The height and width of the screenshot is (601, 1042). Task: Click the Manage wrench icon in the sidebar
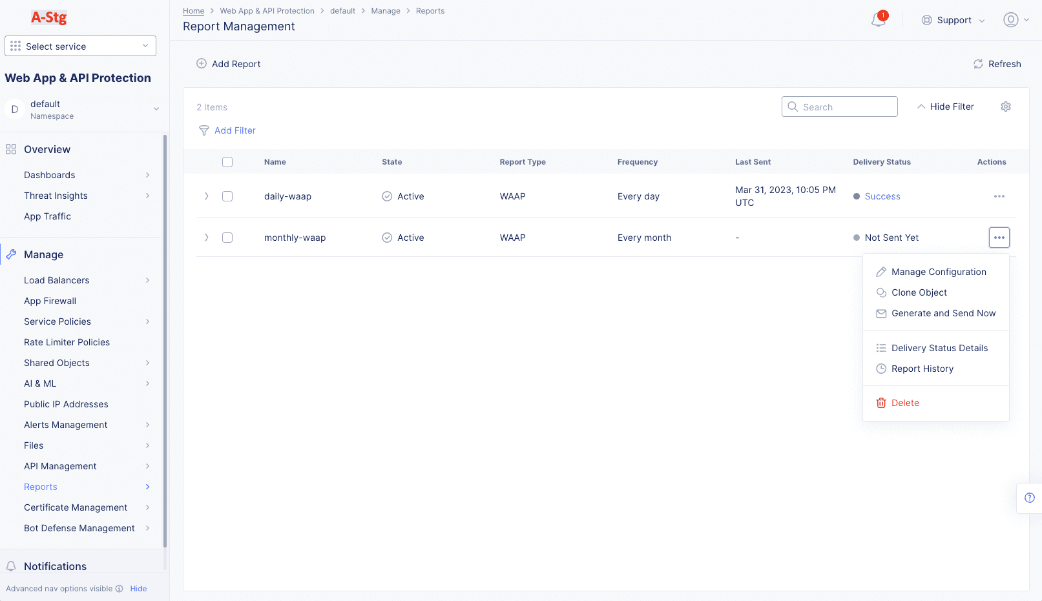11,254
